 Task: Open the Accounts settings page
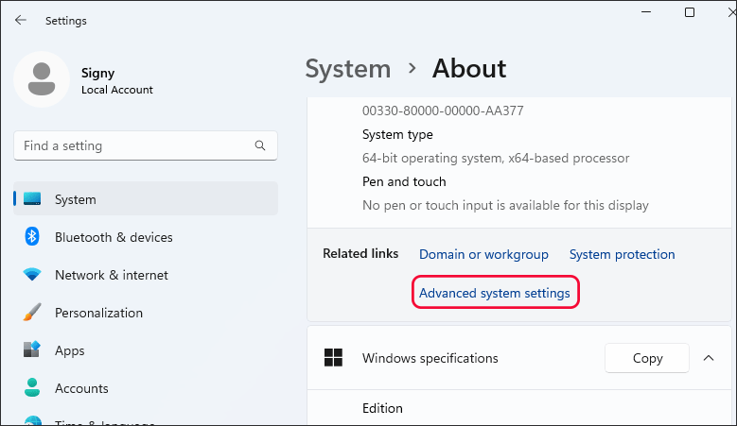[x=81, y=388]
